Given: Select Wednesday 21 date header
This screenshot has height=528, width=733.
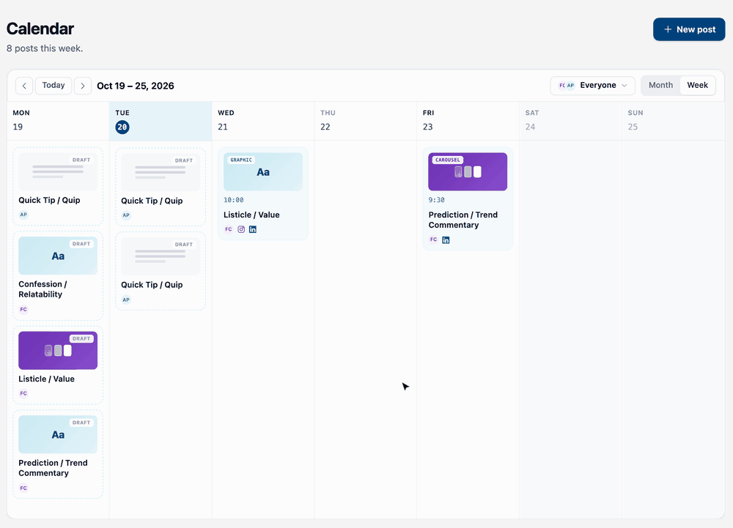Looking at the screenshot, I should click(263, 121).
